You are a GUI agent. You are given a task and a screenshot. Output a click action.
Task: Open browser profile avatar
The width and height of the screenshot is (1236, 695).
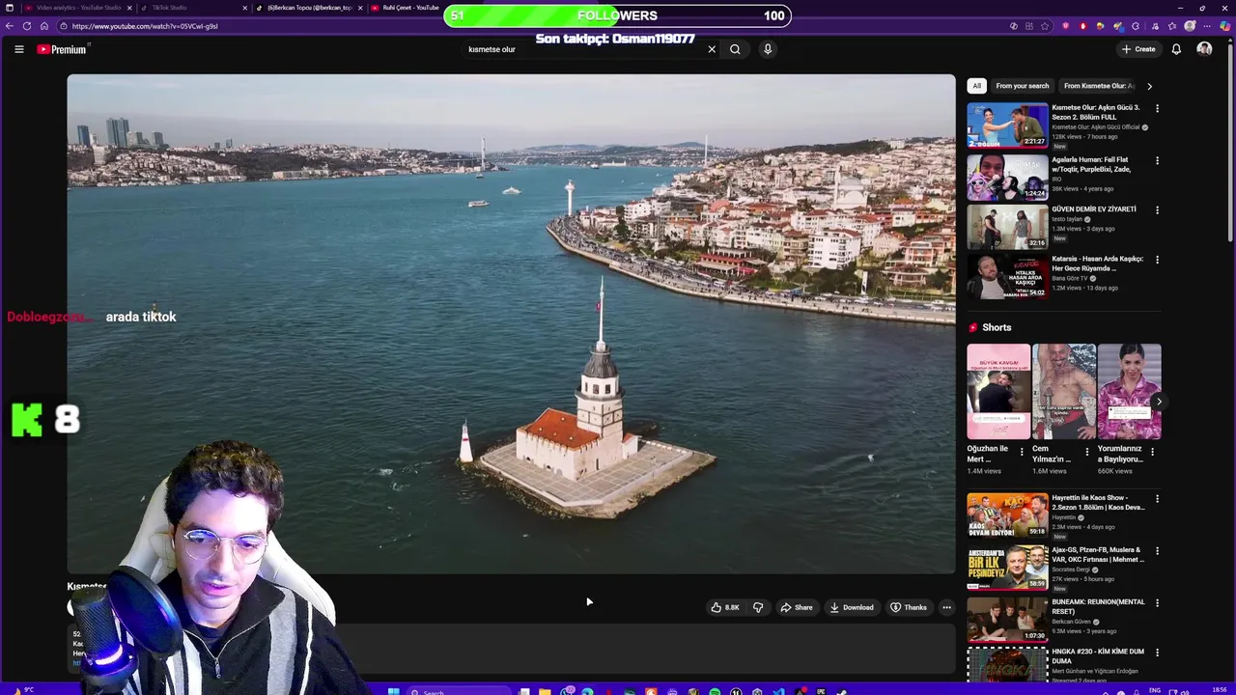1190,26
